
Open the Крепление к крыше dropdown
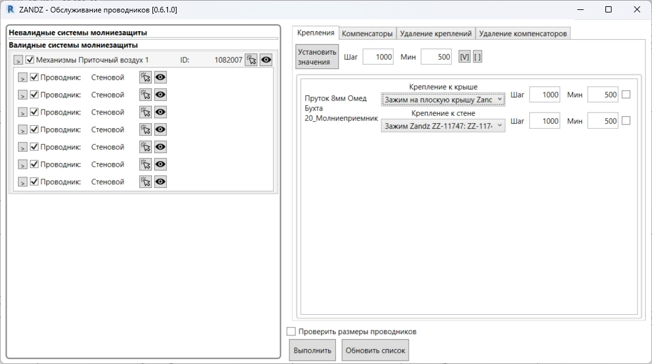pos(443,100)
